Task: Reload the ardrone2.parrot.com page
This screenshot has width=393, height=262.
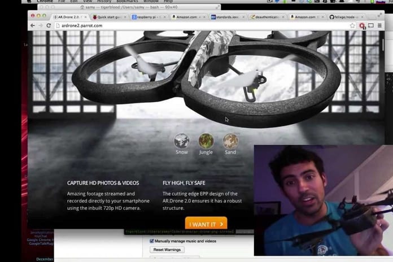Action: tap(49, 25)
